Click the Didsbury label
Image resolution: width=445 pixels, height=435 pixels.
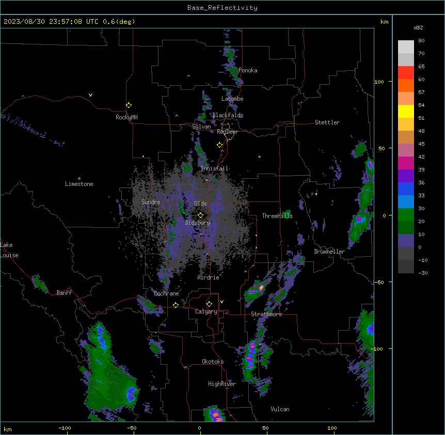pyautogui.click(x=198, y=223)
